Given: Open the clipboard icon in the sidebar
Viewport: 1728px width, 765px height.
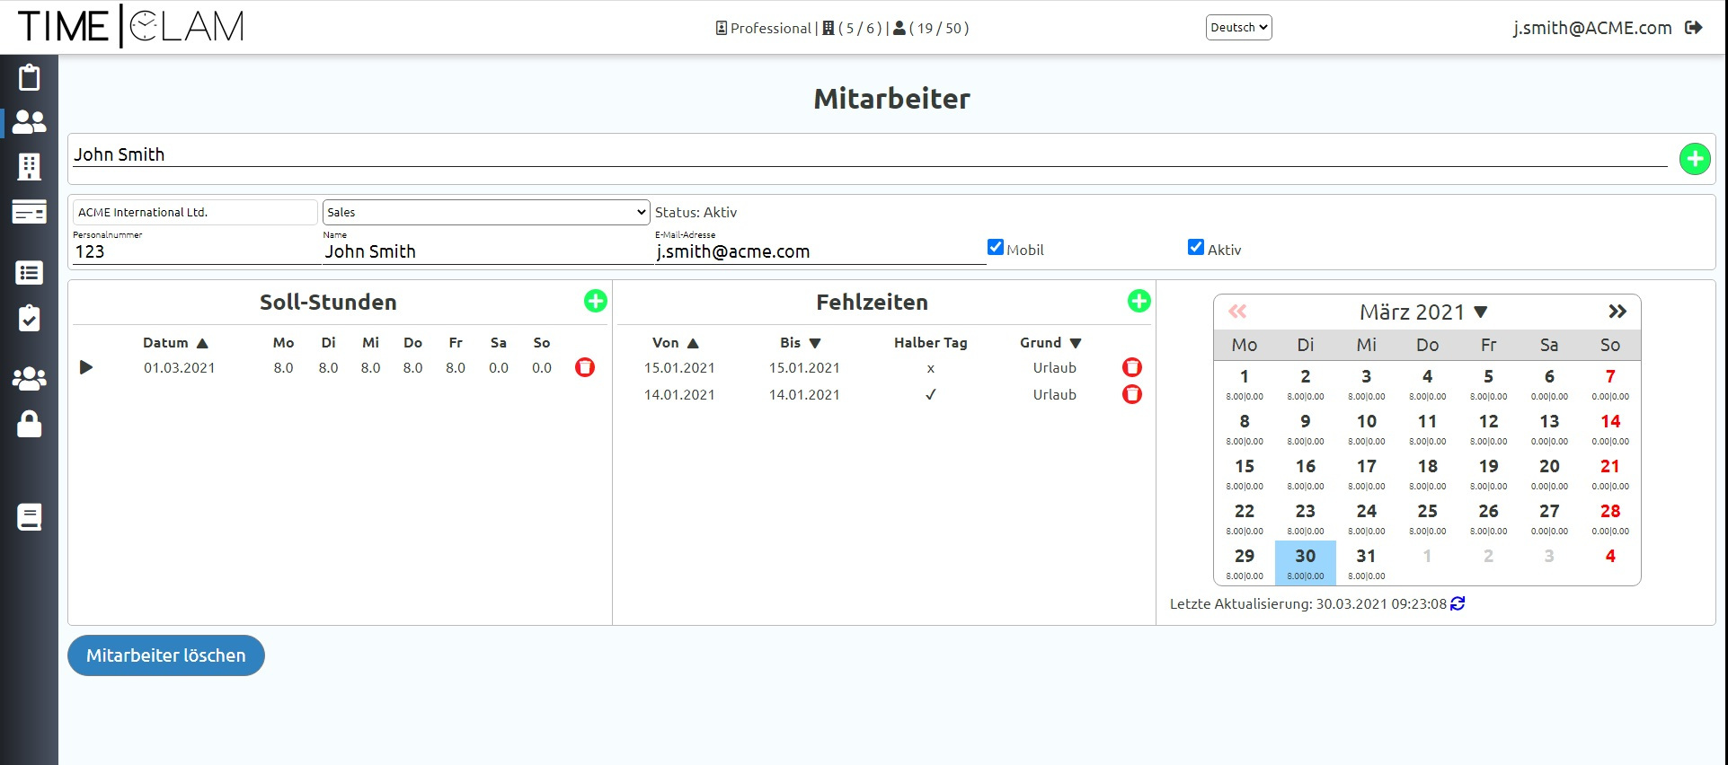Looking at the screenshot, I should click(29, 77).
